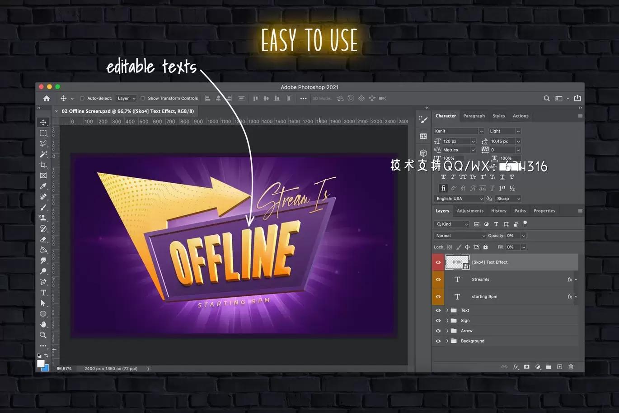This screenshot has width=619, height=413.
Task: Open the English: USA language dropdown
Action: pos(459,199)
